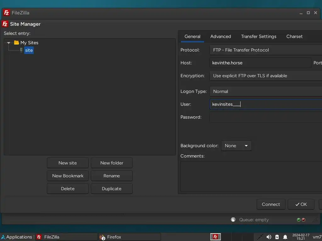Click the New folder button
Viewport: 322px width, 241px height.
pyautogui.click(x=112, y=163)
